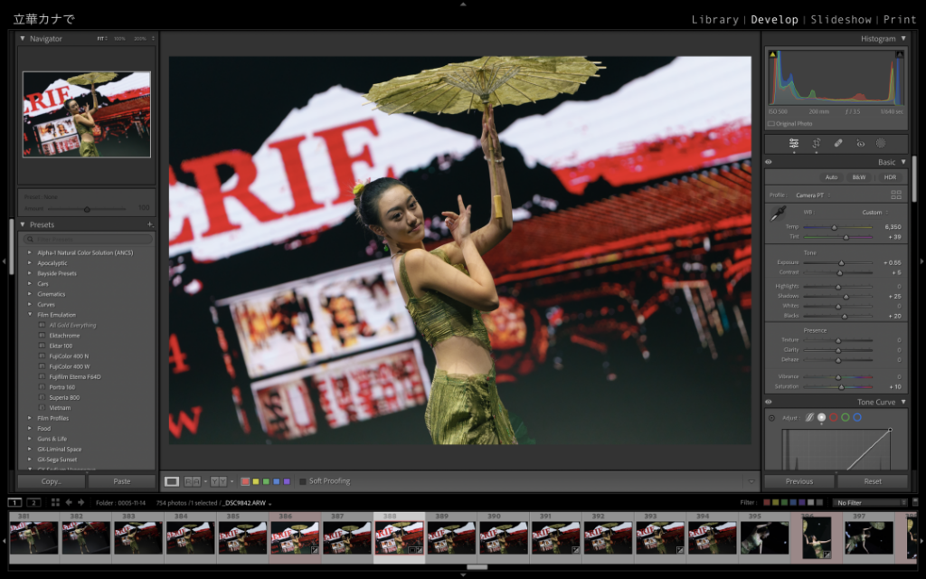The height and width of the screenshot is (579, 926).
Task: Toggle shadow clipping indicator in Histogram
Action: click(x=772, y=54)
